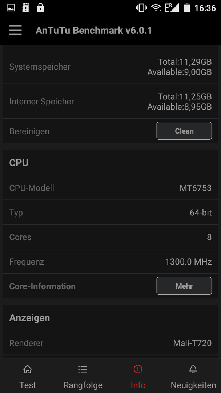Open the hamburger navigation menu

[15, 31]
